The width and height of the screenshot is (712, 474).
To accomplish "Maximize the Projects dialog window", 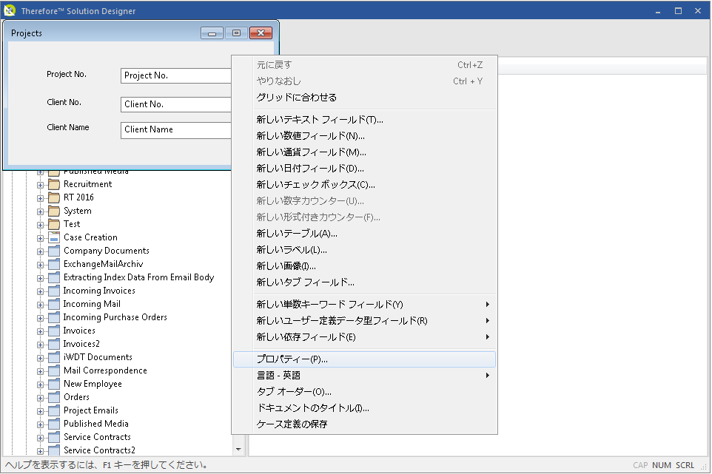I will click(x=236, y=33).
